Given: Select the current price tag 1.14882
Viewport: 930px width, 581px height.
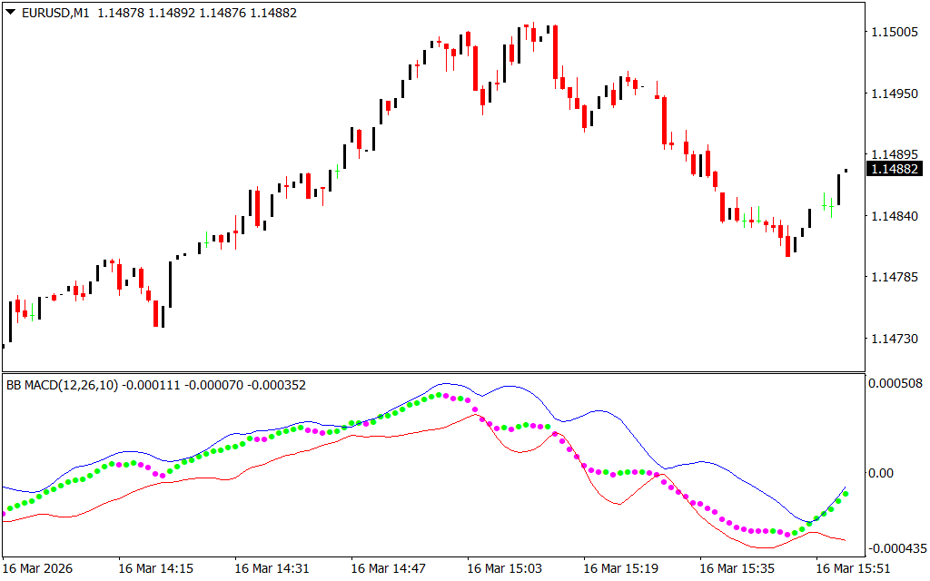Looking at the screenshot, I should click(895, 169).
